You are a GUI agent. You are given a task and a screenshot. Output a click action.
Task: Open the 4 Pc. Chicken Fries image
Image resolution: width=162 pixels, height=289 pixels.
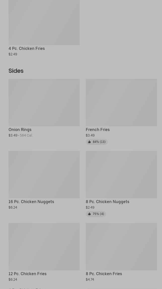click(44, 23)
